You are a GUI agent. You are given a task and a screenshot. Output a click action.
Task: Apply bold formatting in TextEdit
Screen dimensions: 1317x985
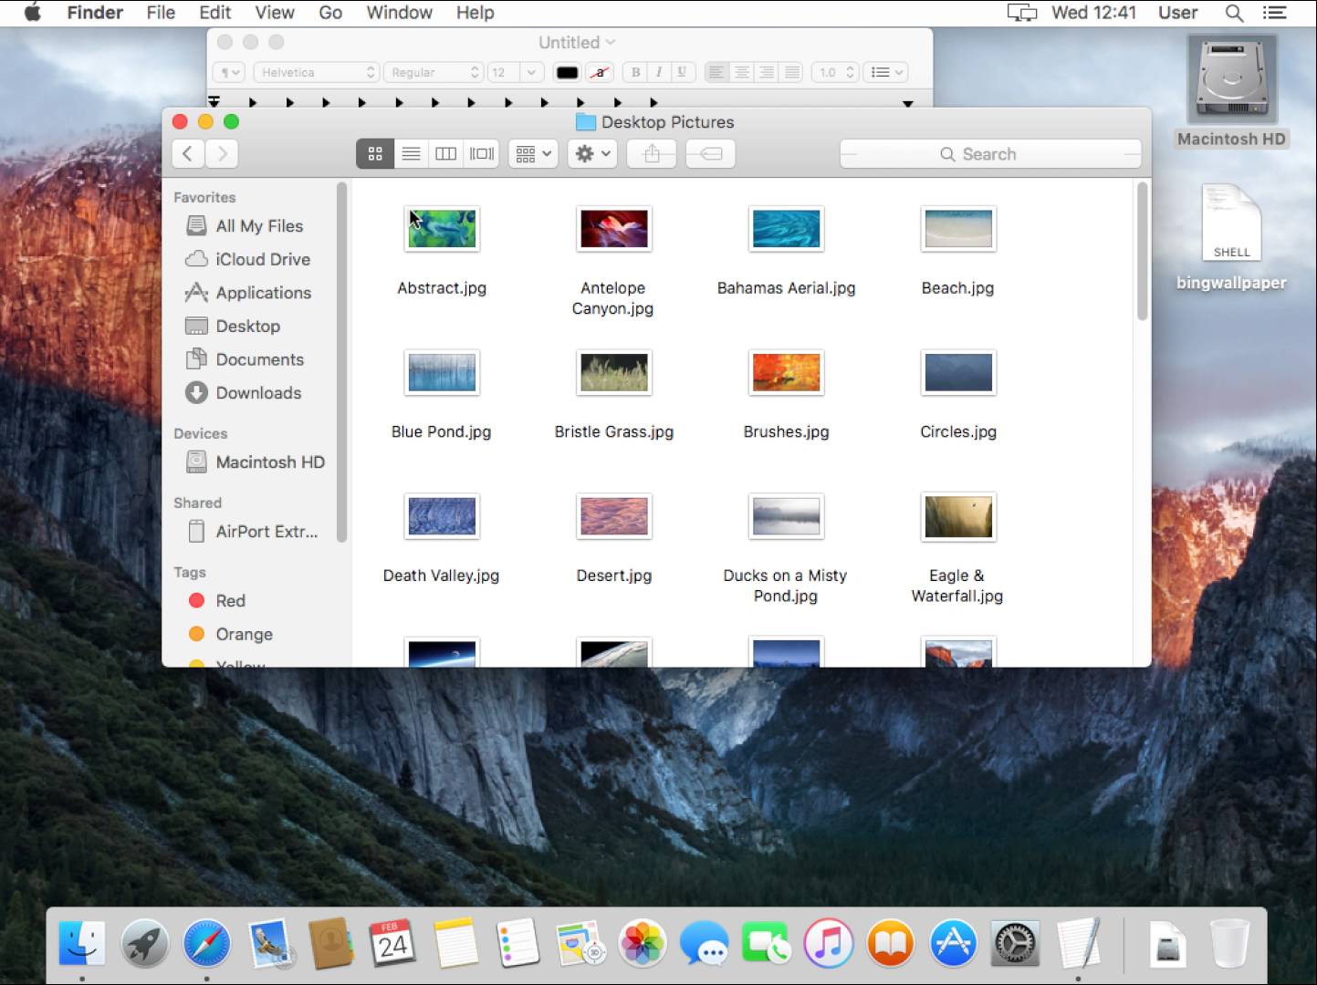(635, 72)
